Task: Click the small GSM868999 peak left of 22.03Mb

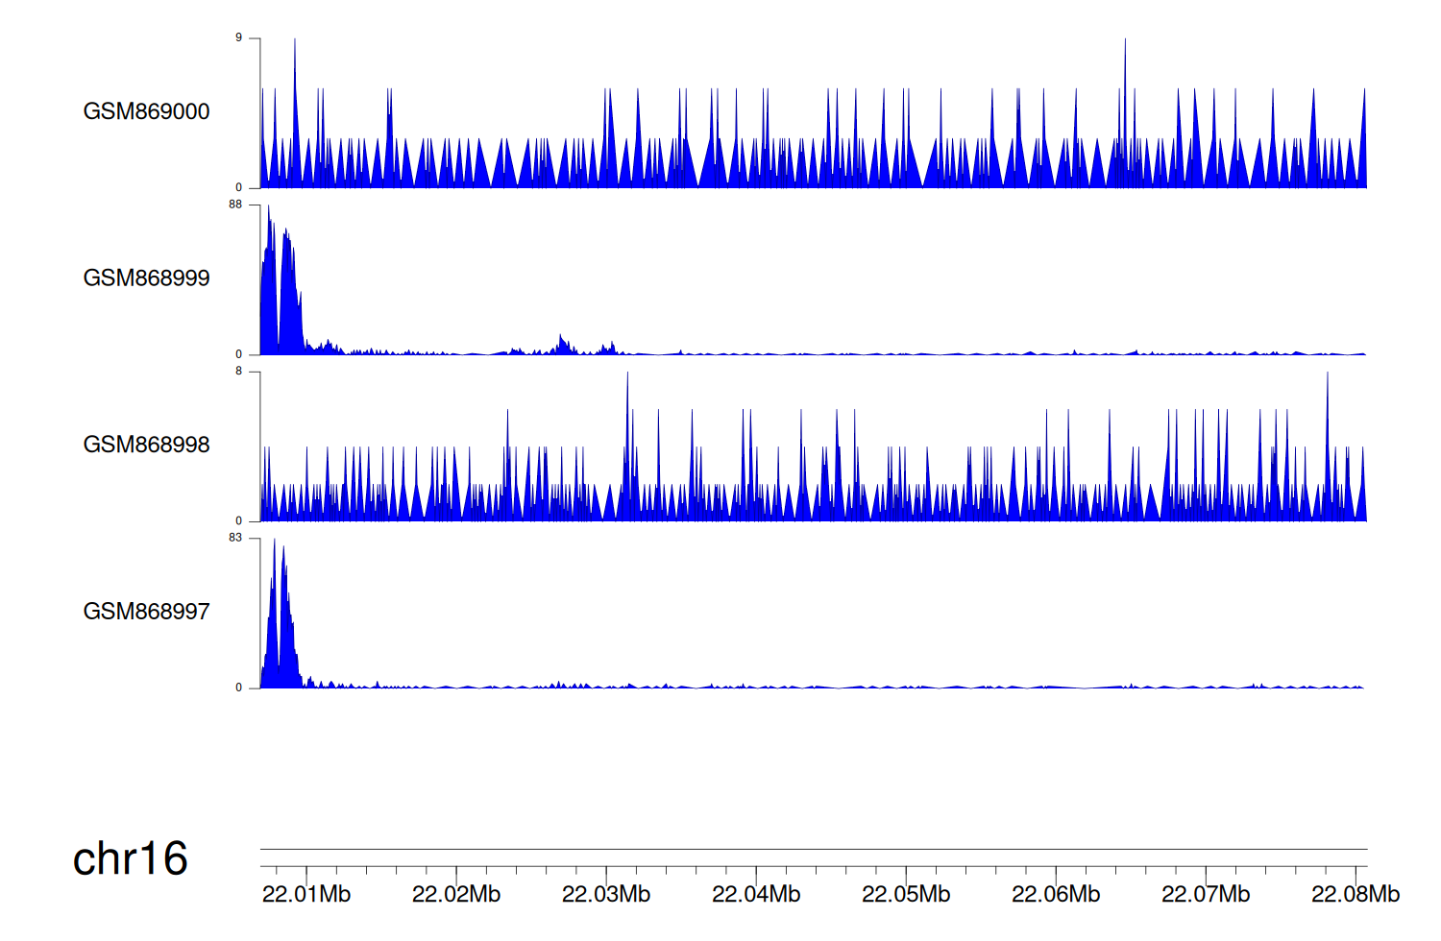Action: [563, 345]
